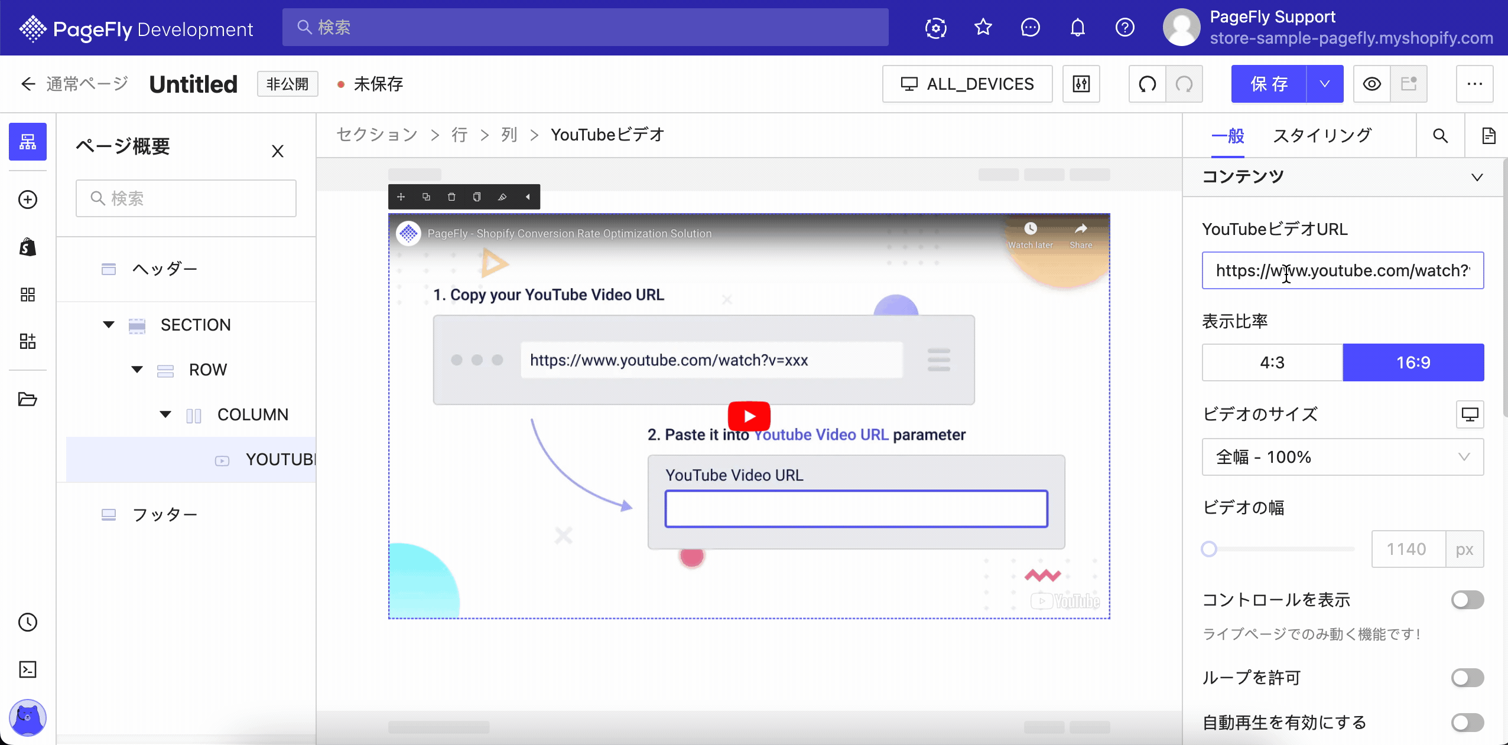Viewport: 1508px width, 745px height.
Task: Toggle コントロールを表示 switch
Action: (x=1467, y=600)
